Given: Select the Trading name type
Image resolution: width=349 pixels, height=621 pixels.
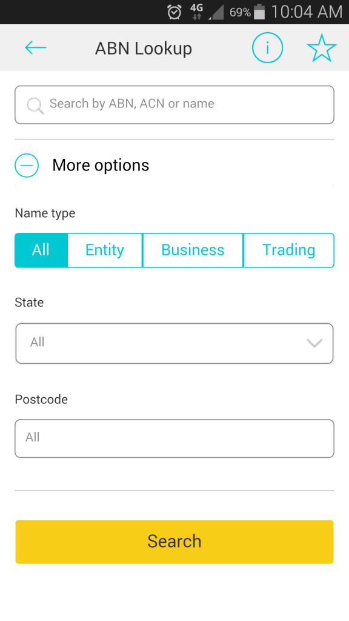Looking at the screenshot, I should [289, 250].
